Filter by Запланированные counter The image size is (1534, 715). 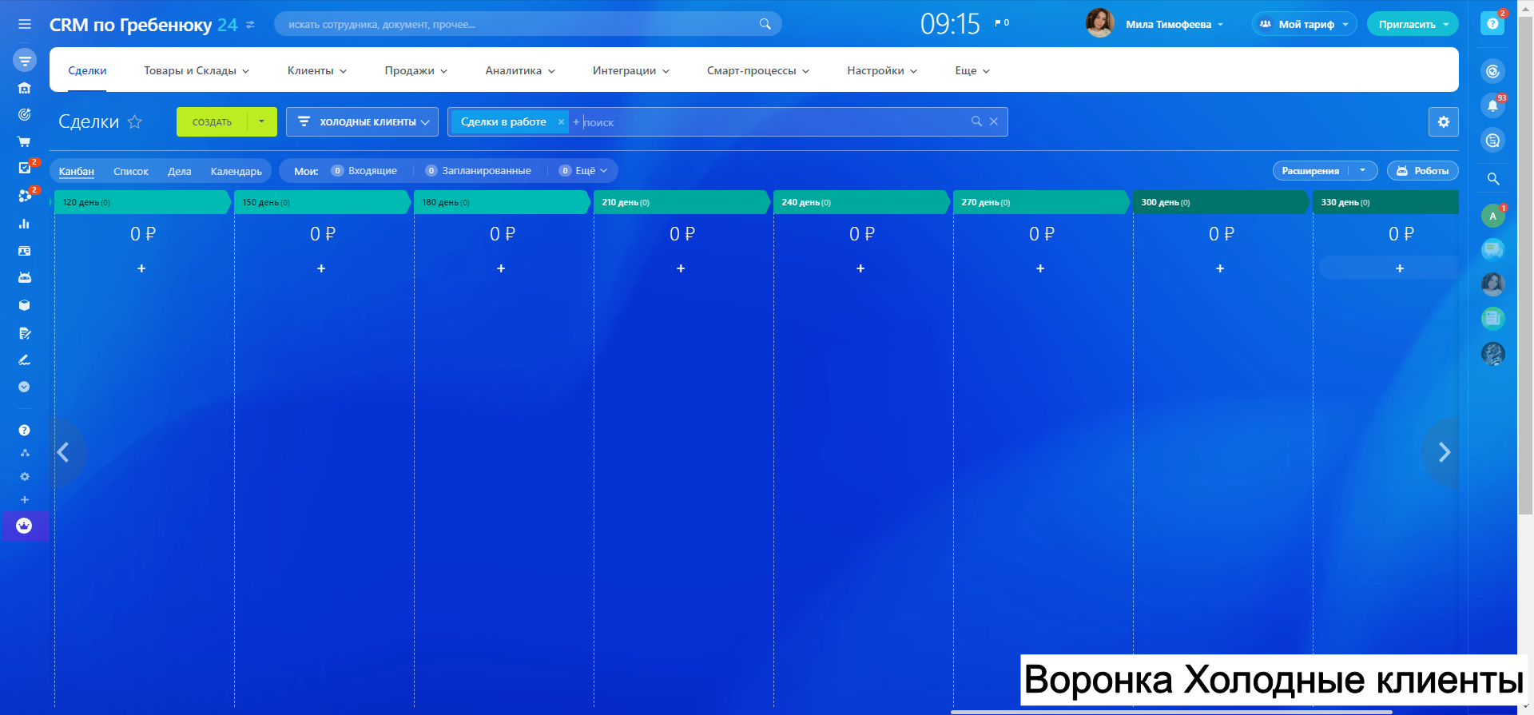pyautogui.click(x=478, y=170)
